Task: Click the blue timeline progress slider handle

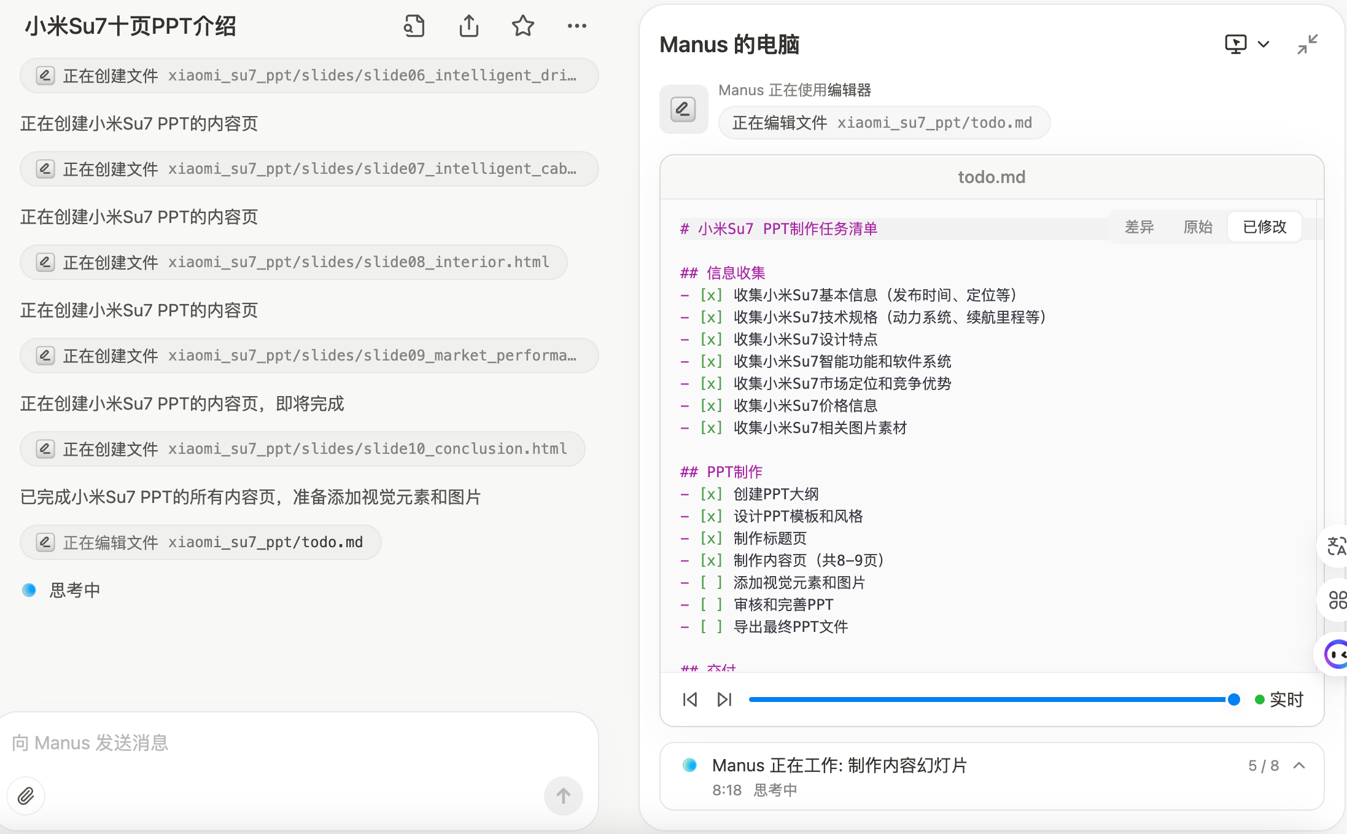Action: tap(1233, 700)
